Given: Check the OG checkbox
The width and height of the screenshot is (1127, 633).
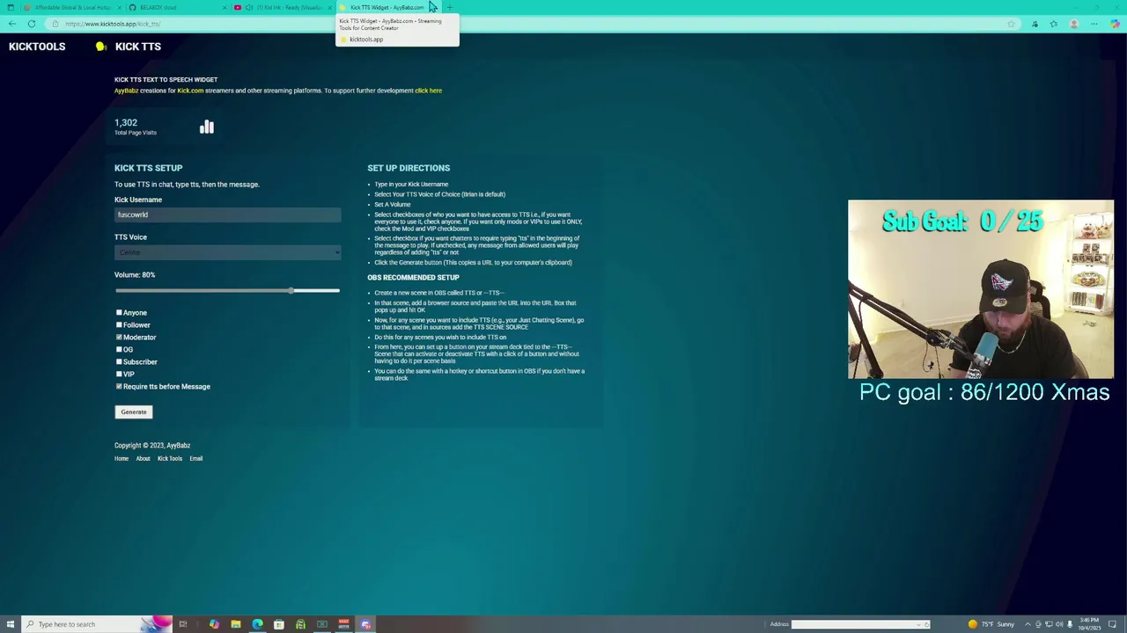Looking at the screenshot, I should [119, 350].
